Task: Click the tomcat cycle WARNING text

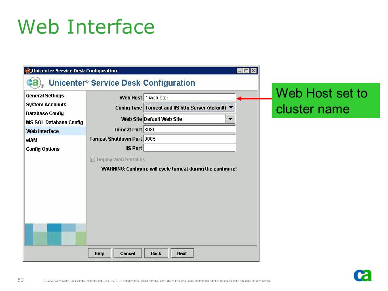Action: tap(169, 169)
